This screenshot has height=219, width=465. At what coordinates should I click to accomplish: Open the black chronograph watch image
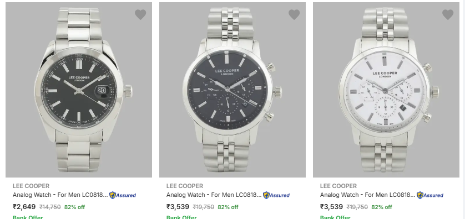232,90
